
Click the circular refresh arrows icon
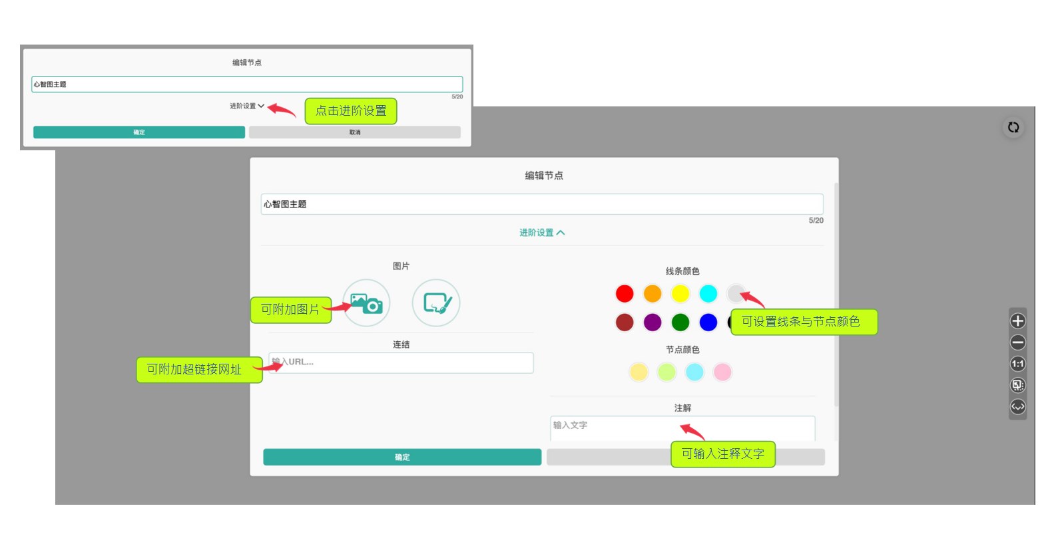1013,127
